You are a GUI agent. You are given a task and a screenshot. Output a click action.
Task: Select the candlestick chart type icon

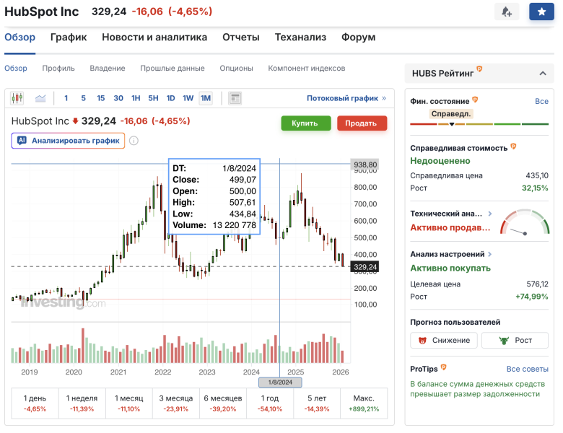coord(17,98)
